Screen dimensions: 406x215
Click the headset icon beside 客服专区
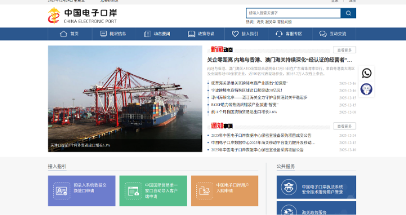[279, 34]
